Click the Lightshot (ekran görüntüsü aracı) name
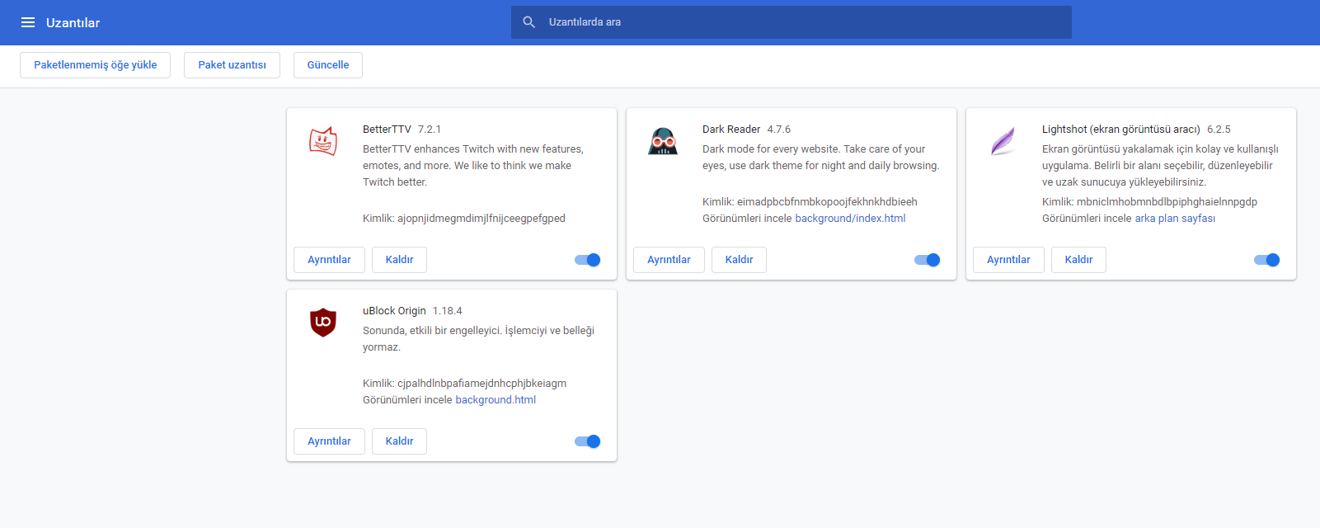 pos(1121,130)
